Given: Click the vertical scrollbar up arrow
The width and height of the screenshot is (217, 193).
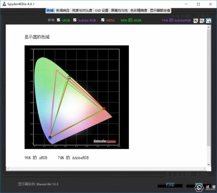Looking at the screenshot, I should click(x=209, y=27).
